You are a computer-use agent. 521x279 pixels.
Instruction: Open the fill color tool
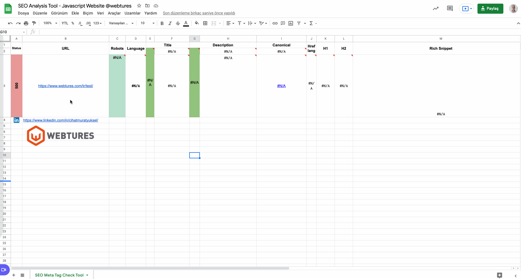click(197, 23)
